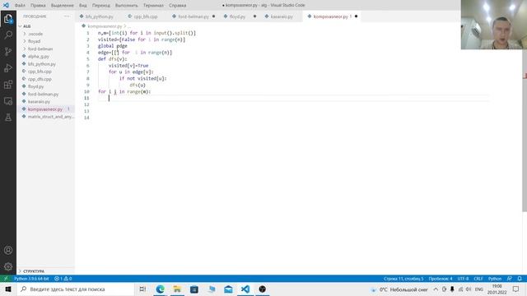Image resolution: width=527 pixels, height=296 pixels.
Task: Open Windows action center notification icon
Action: click(x=516, y=289)
